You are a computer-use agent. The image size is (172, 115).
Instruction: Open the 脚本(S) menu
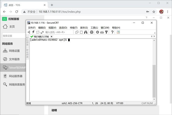84,27
